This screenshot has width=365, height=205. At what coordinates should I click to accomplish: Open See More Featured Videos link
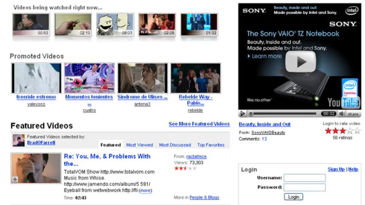(199, 124)
